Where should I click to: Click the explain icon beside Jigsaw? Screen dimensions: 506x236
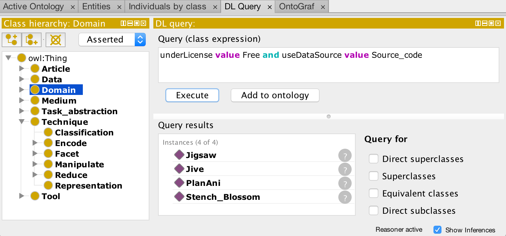345,156
